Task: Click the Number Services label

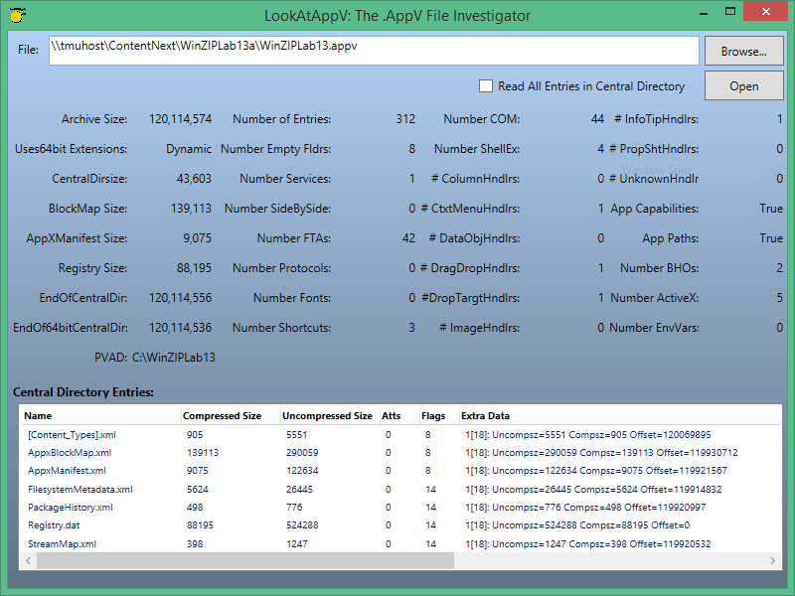Action: (x=285, y=179)
